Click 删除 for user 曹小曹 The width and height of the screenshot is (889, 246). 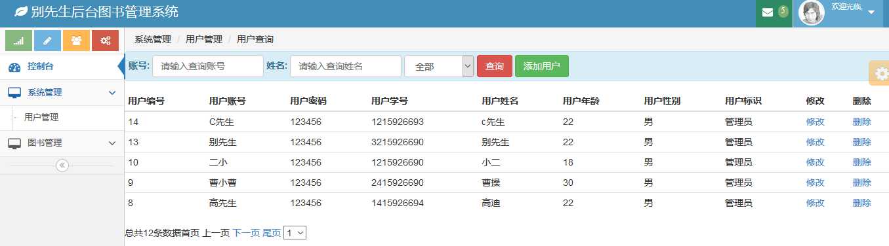[x=861, y=183]
